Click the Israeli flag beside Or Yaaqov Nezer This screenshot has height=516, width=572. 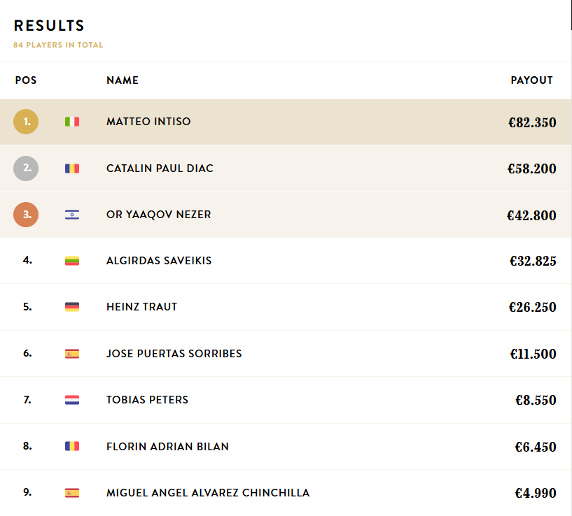click(x=71, y=215)
